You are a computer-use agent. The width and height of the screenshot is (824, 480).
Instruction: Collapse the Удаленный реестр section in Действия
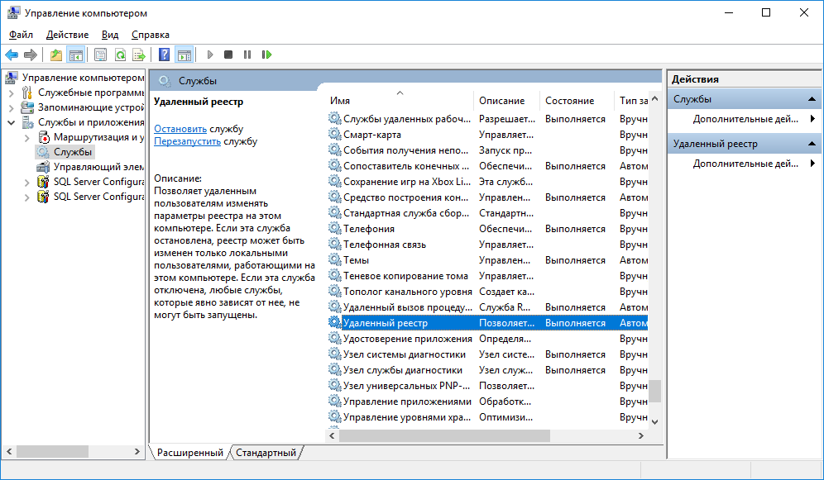point(812,144)
